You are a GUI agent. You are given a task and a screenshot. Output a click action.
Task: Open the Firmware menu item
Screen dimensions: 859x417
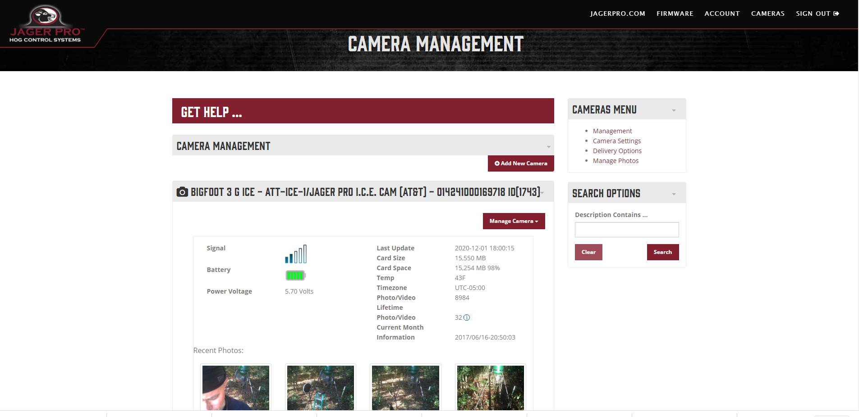point(675,14)
